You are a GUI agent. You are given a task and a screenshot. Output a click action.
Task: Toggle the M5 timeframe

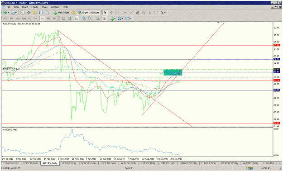(x=11, y=19)
